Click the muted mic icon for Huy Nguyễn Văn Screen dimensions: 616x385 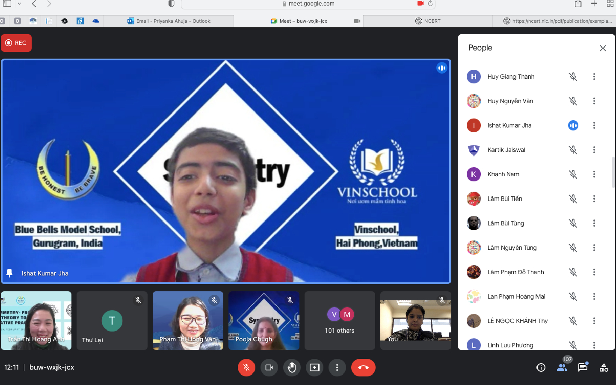click(x=573, y=101)
